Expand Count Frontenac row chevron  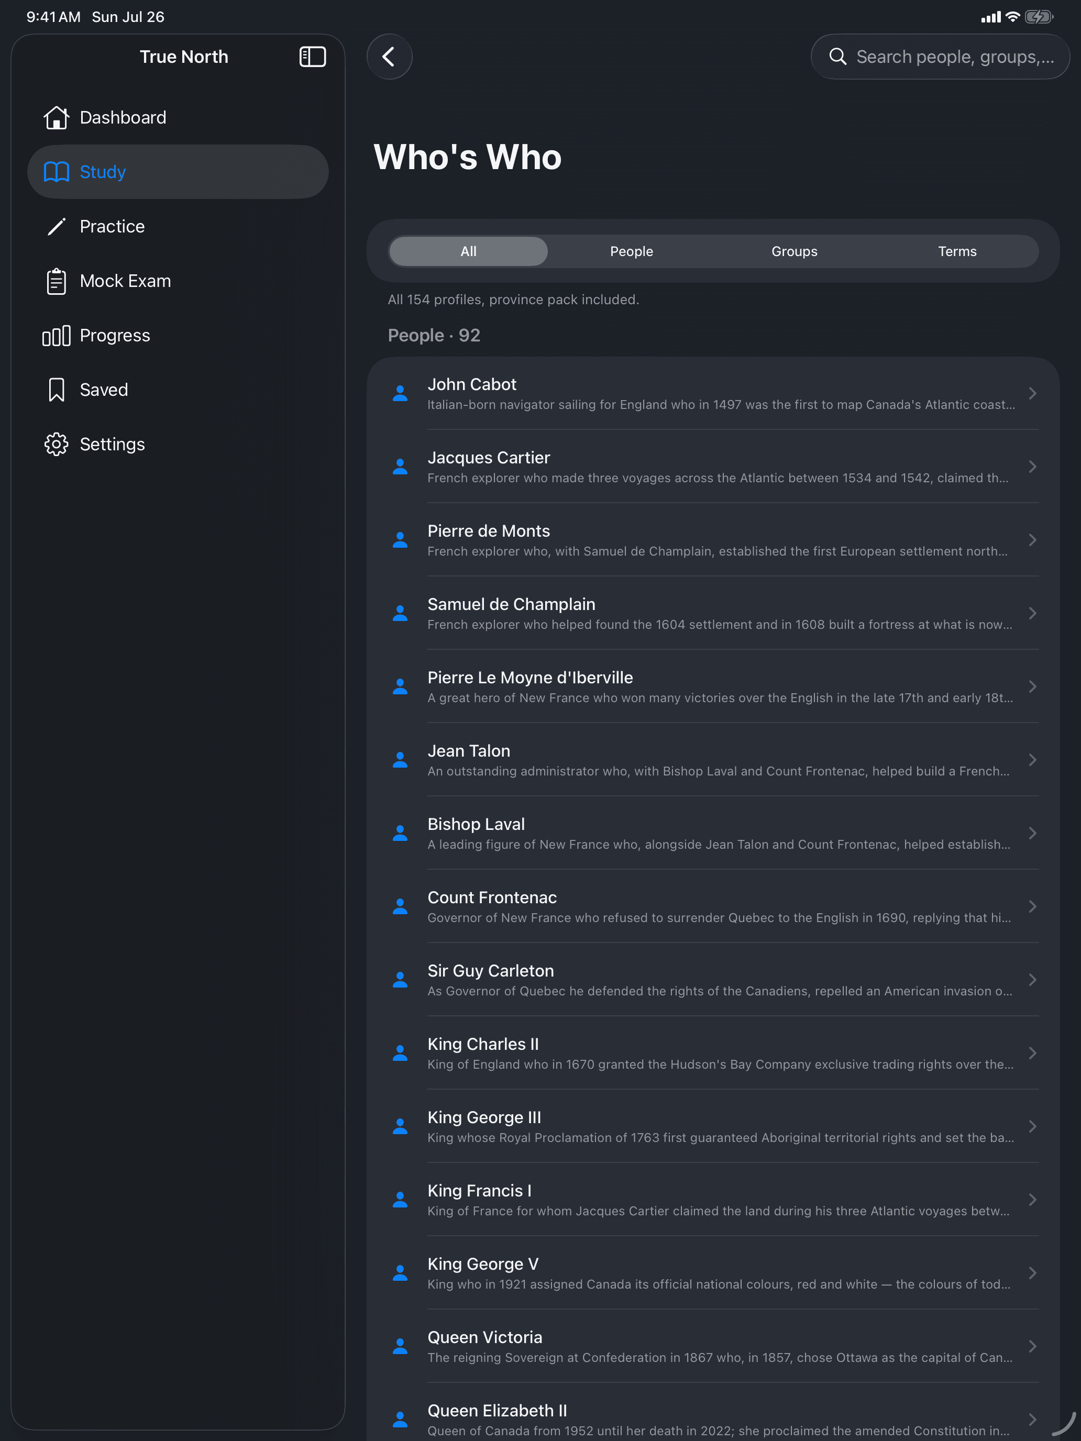pos(1032,906)
